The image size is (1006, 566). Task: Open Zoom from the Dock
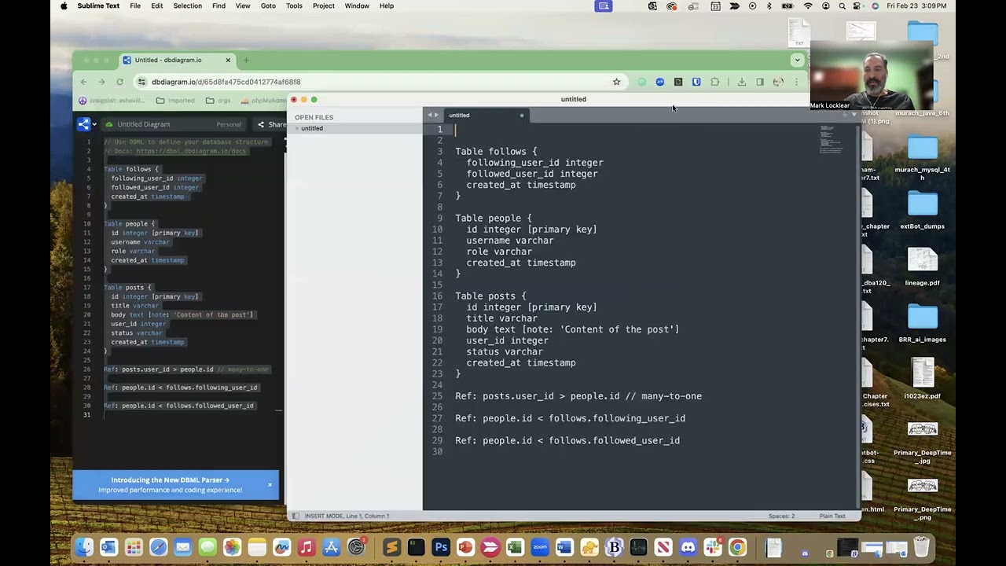(x=540, y=547)
